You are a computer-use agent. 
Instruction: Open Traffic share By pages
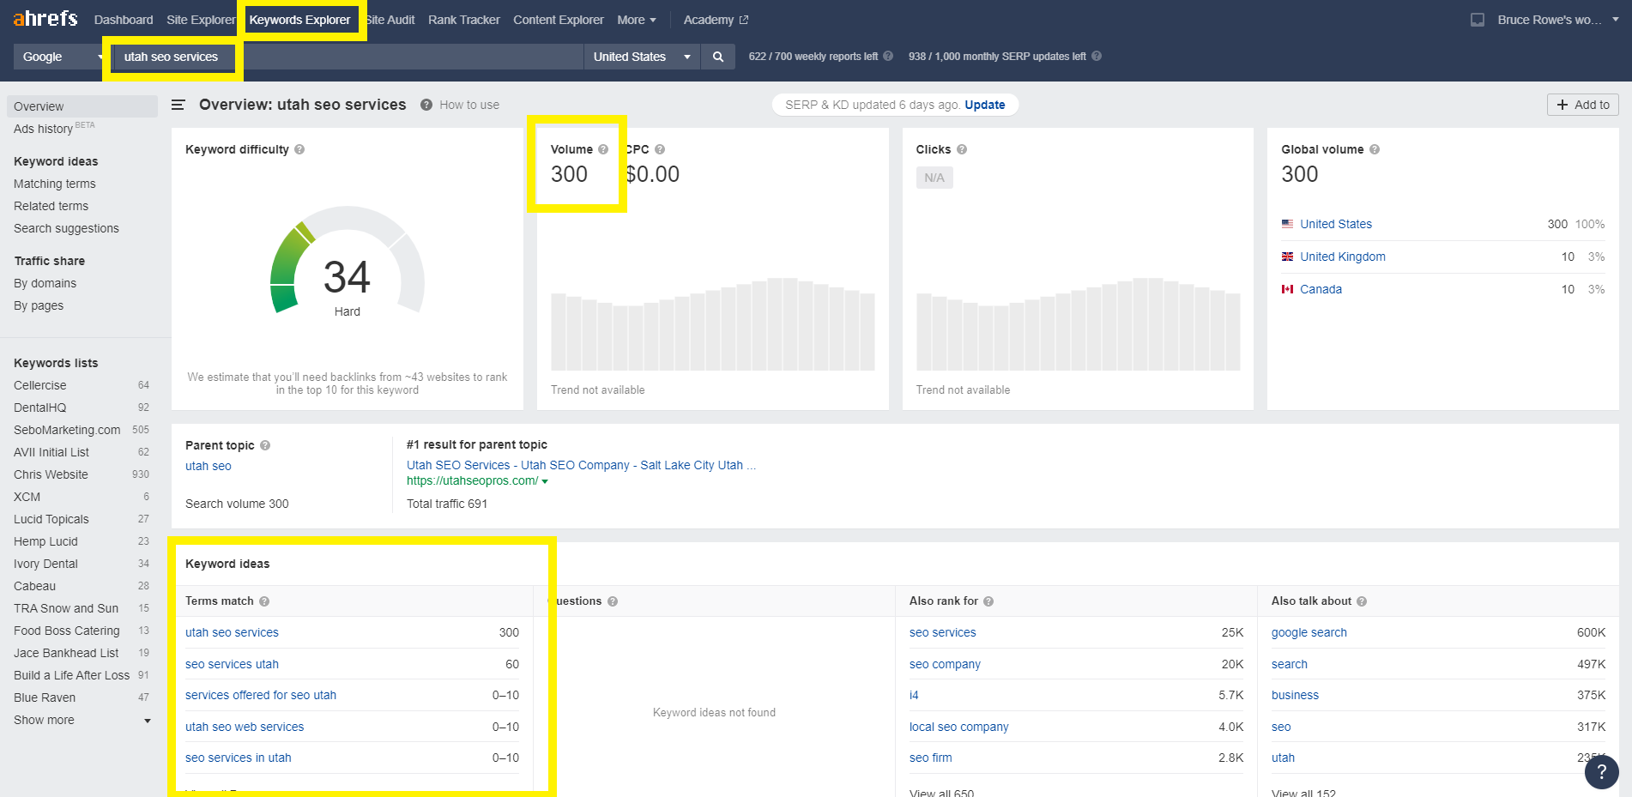coord(39,305)
